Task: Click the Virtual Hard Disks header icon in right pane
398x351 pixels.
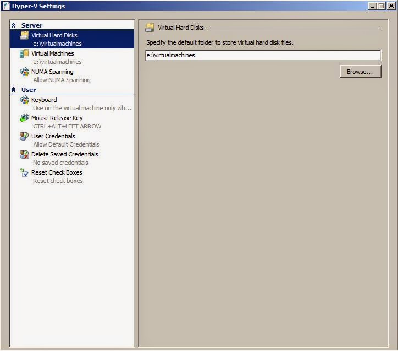Action: pos(150,28)
